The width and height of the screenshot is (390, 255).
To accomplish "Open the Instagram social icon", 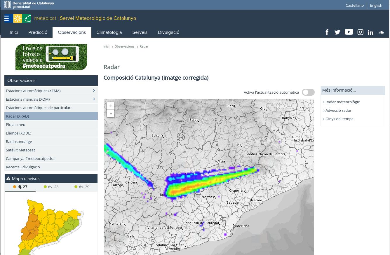I will pos(360,32).
